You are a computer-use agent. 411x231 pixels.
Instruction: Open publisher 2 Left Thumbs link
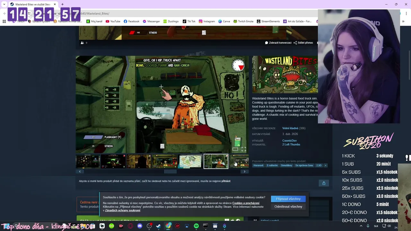point(291,144)
